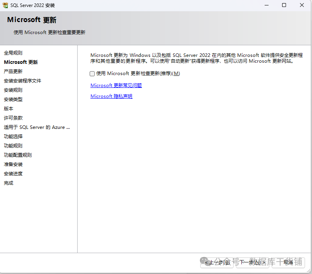Select the 准备安装 step in sidebar

pos(13,164)
